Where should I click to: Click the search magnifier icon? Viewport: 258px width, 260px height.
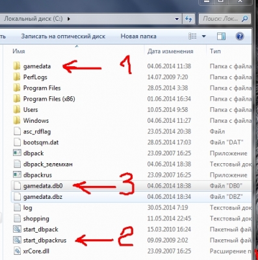pos(245,19)
